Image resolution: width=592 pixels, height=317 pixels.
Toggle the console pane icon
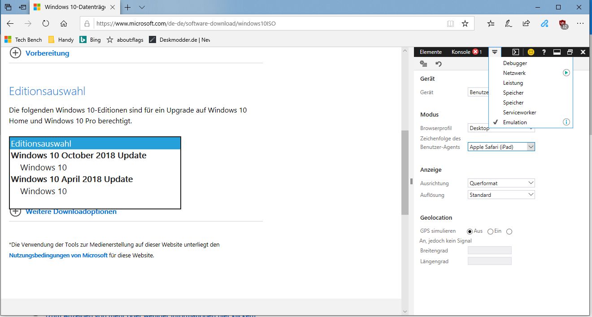click(516, 52)
